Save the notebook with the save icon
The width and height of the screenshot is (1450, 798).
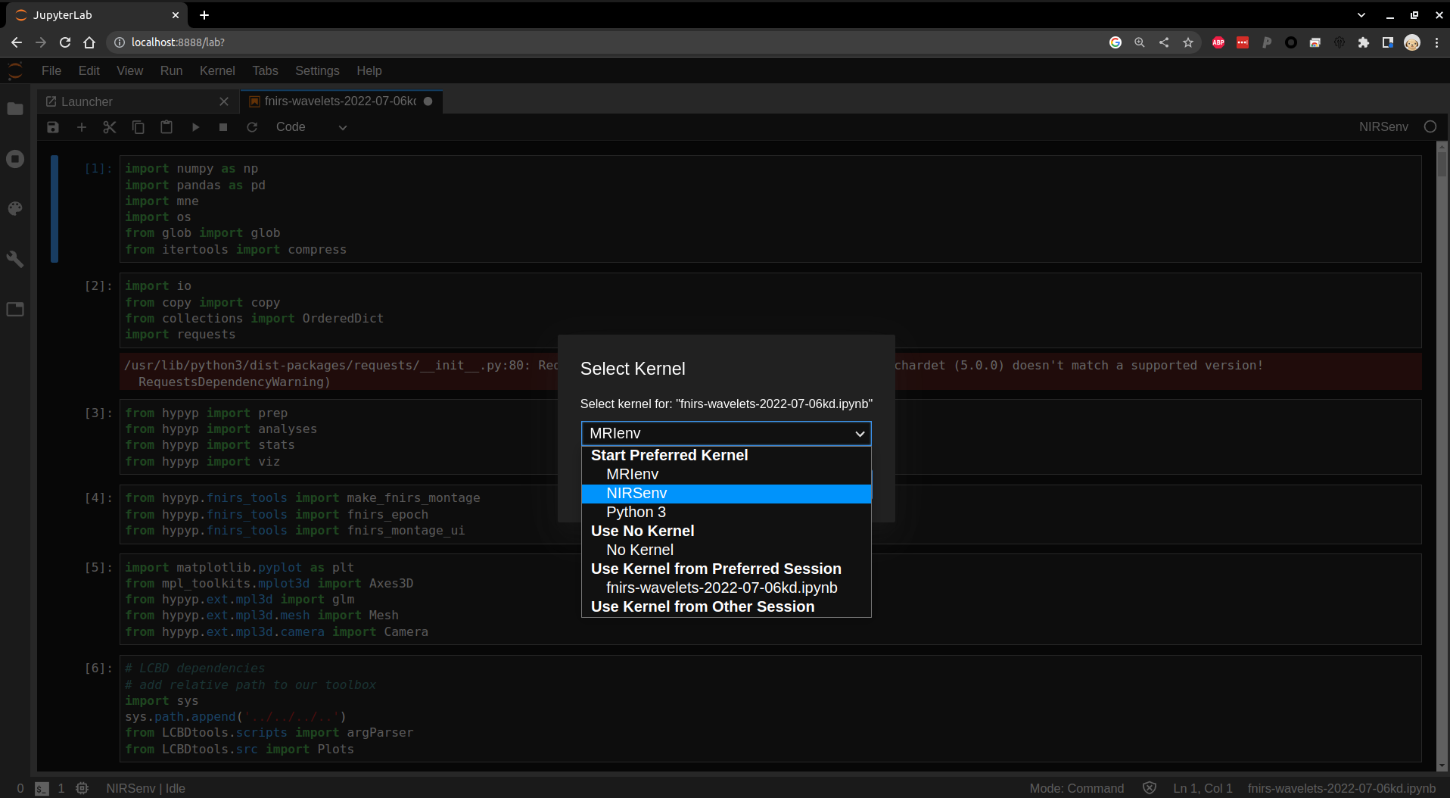[x=53, y=127]
